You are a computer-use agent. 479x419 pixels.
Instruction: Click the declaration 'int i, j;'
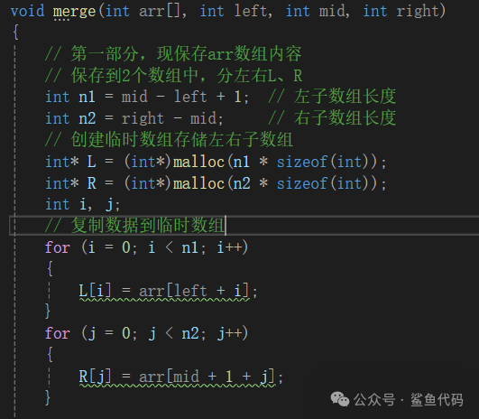[82, 205]
